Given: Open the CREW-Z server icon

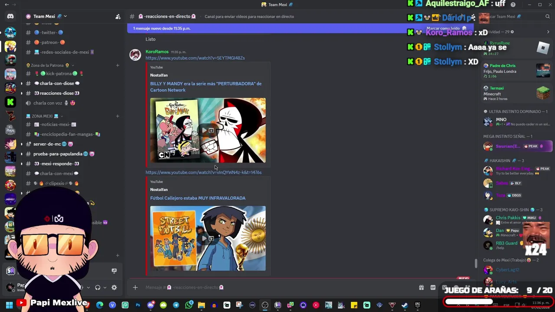Looking at the screenshot, I should pos(10,171).
